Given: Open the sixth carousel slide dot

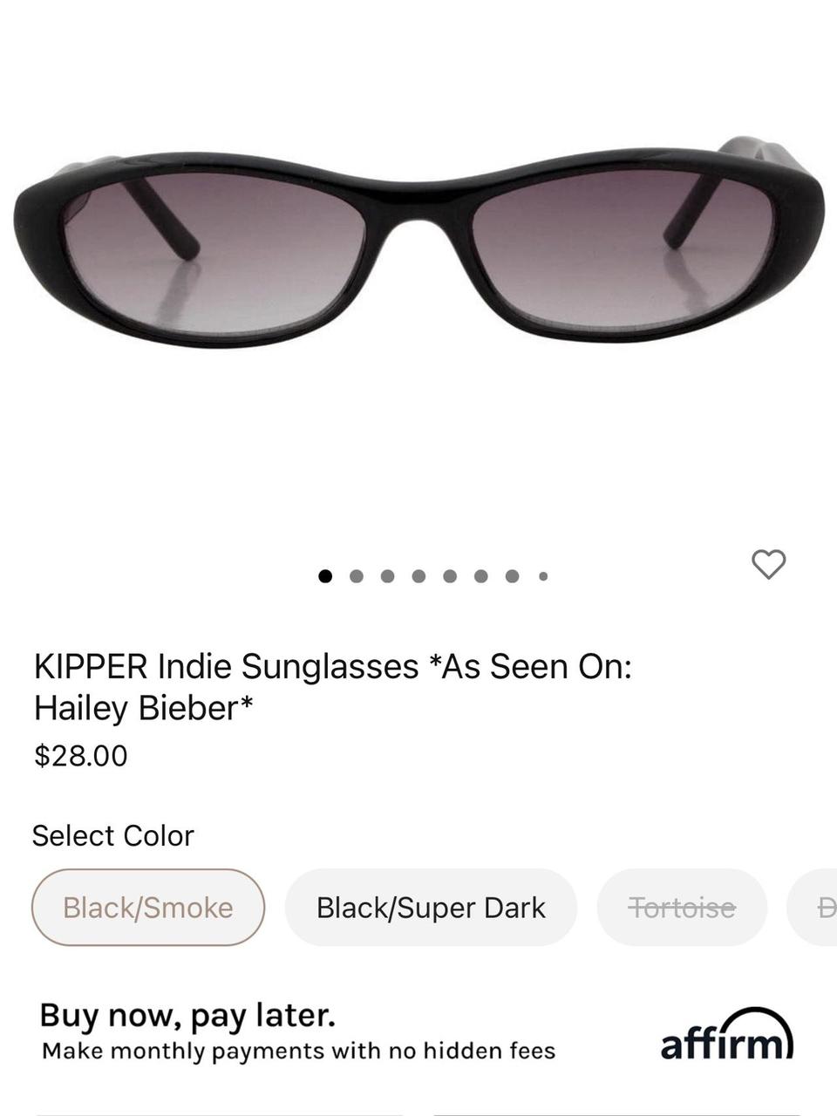Looking at the screenshot, I should coord(481,575).
